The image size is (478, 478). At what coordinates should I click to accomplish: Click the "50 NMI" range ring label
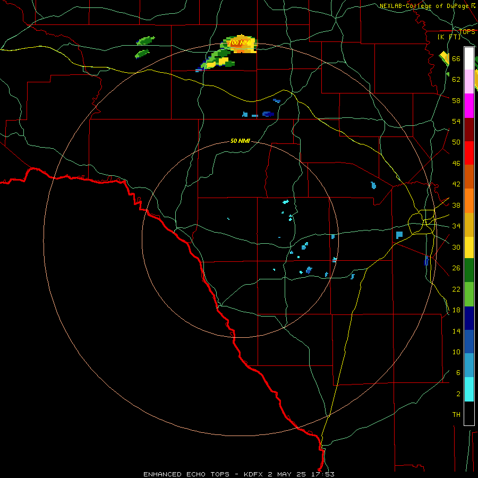240,141
